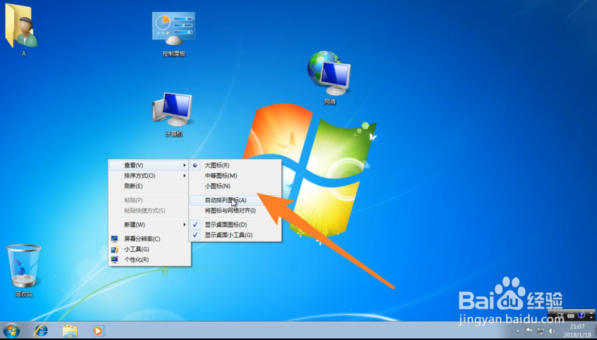Open Windows Explorer from the taskbar
This screenshot has height=340, width=597.
[70, 331]
